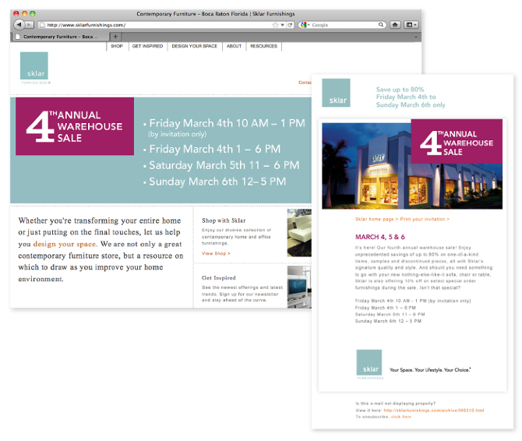The height and width of the screenshot is (441, 522).
Task: Click the magnifier search icon
Action: (381, 25)
